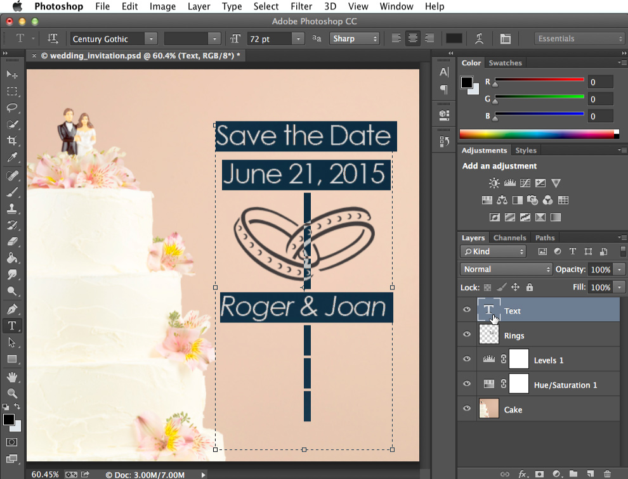Select the Pen tool
The width and height of the screenshot is (628, 479).
pyautogui.click(x=11, y=309)
